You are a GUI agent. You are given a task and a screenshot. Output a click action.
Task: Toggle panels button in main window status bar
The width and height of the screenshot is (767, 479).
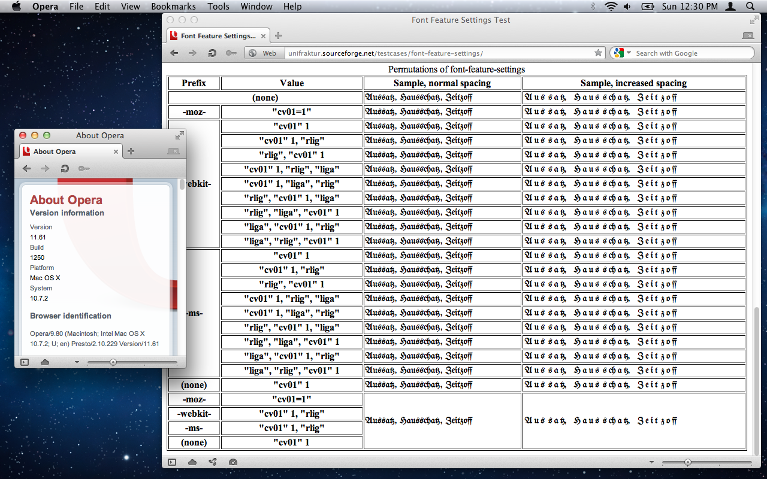[x=172, y=462]
